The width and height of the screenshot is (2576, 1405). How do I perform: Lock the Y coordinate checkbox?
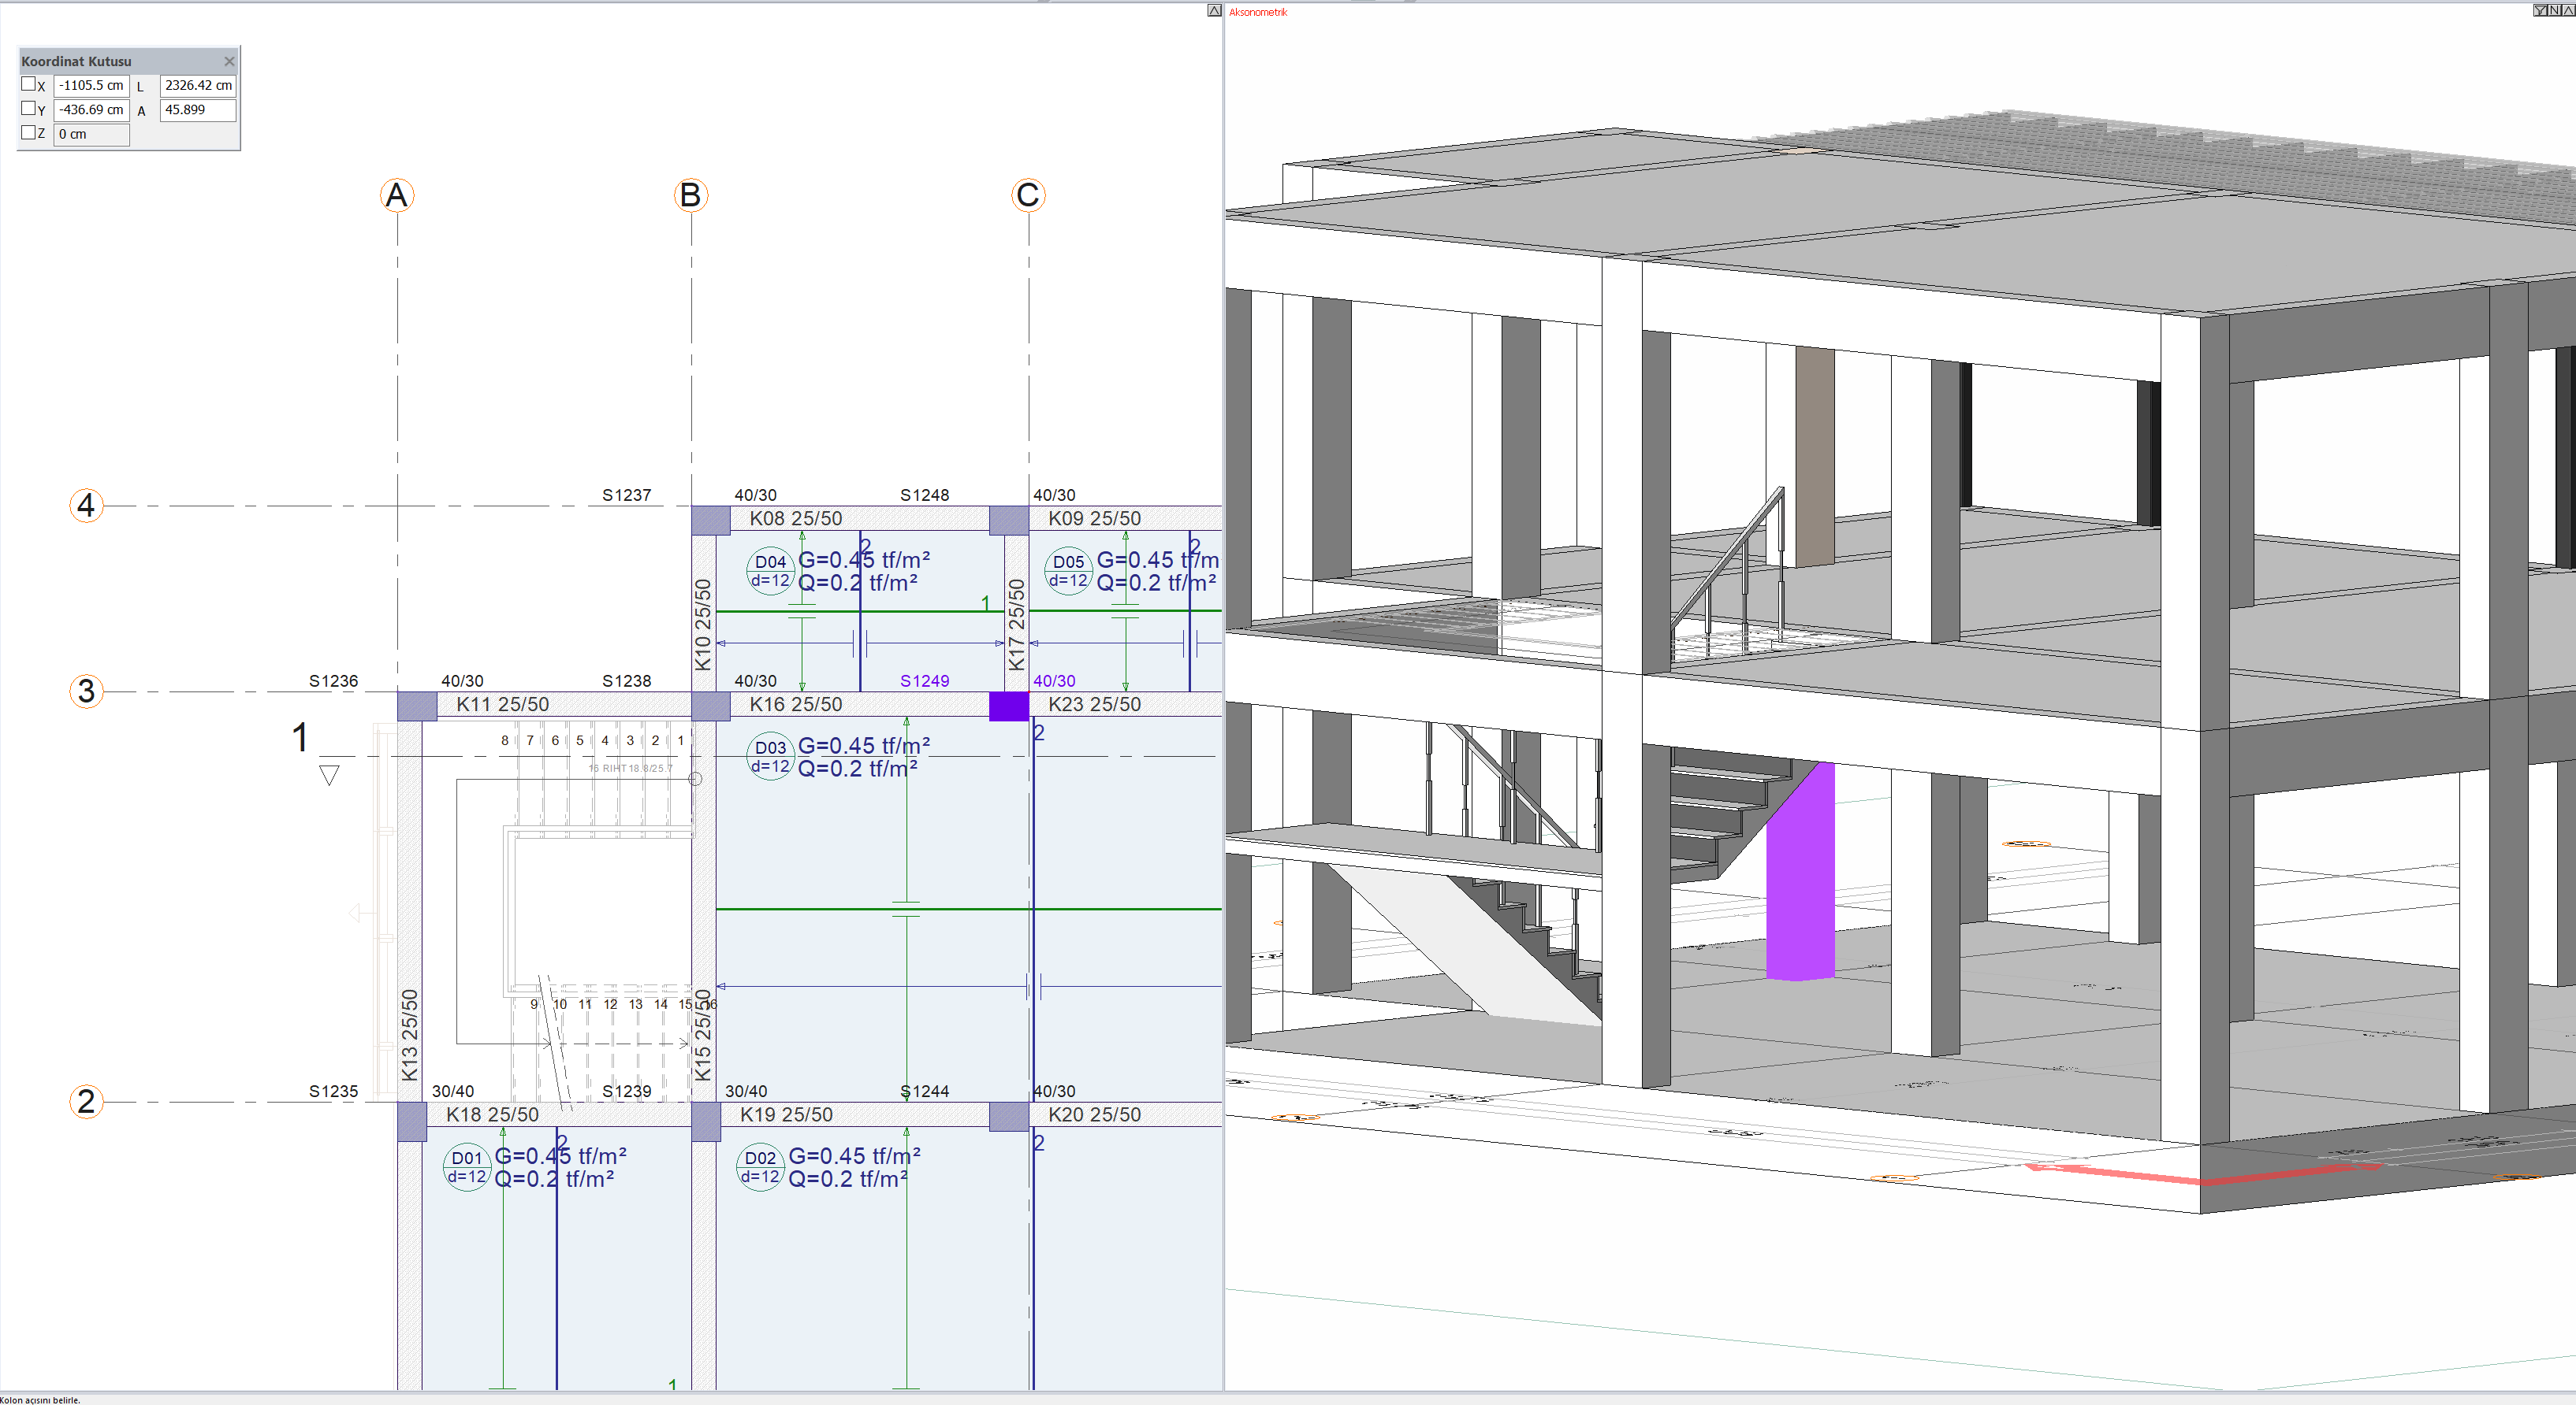tap(28, 109)
